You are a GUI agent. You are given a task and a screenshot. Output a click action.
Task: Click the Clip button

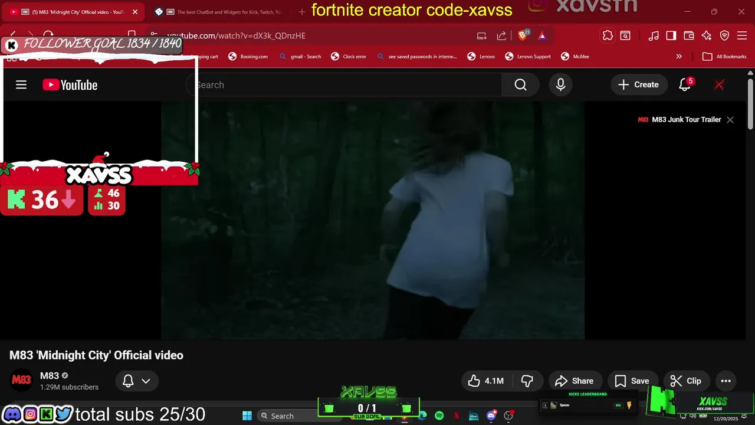pyautogui.click(x=686, y=381)
